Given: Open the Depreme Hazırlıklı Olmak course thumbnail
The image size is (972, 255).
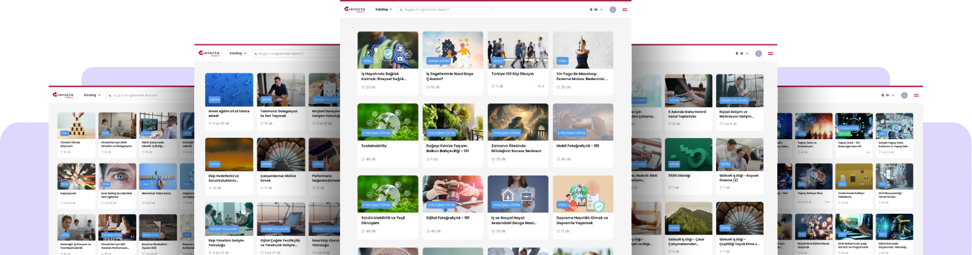Looking at the screenshot, I should (x=582, y=194).
